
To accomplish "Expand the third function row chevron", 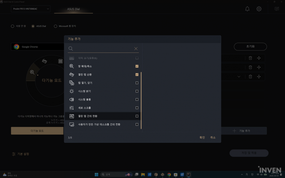I will pyautogui.click(x=239, y=77).
